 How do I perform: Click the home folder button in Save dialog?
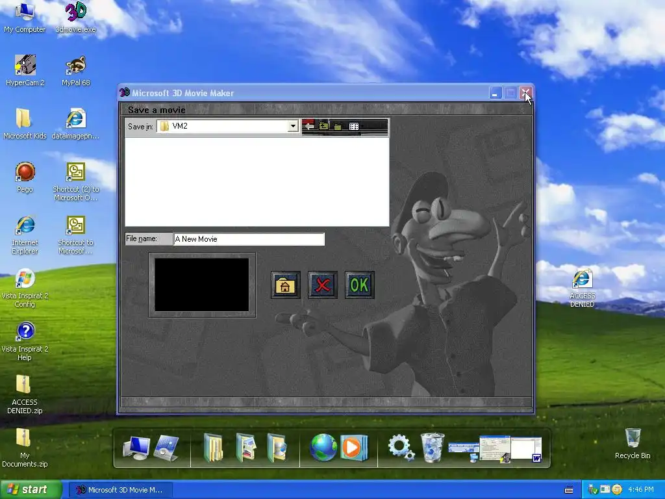pos(286,285)
